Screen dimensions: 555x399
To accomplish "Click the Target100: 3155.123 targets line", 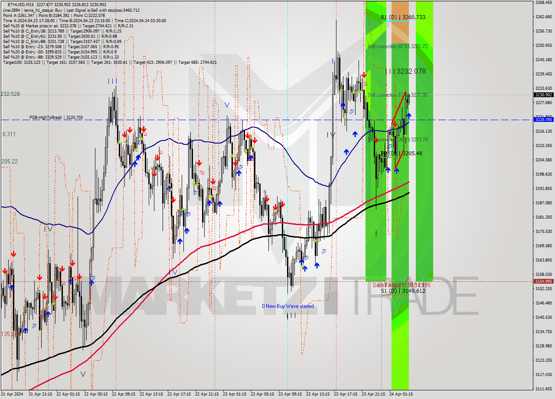I will coord(110,62).
